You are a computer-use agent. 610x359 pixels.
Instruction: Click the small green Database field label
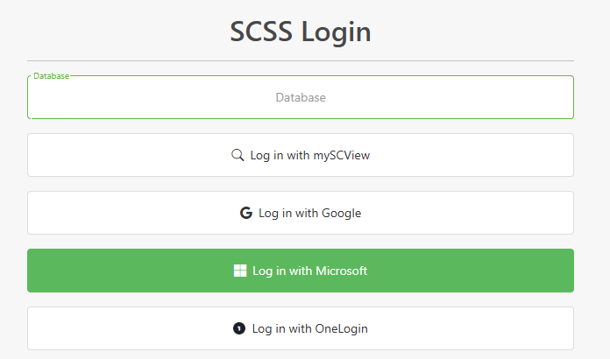click(x=51, y=76)
